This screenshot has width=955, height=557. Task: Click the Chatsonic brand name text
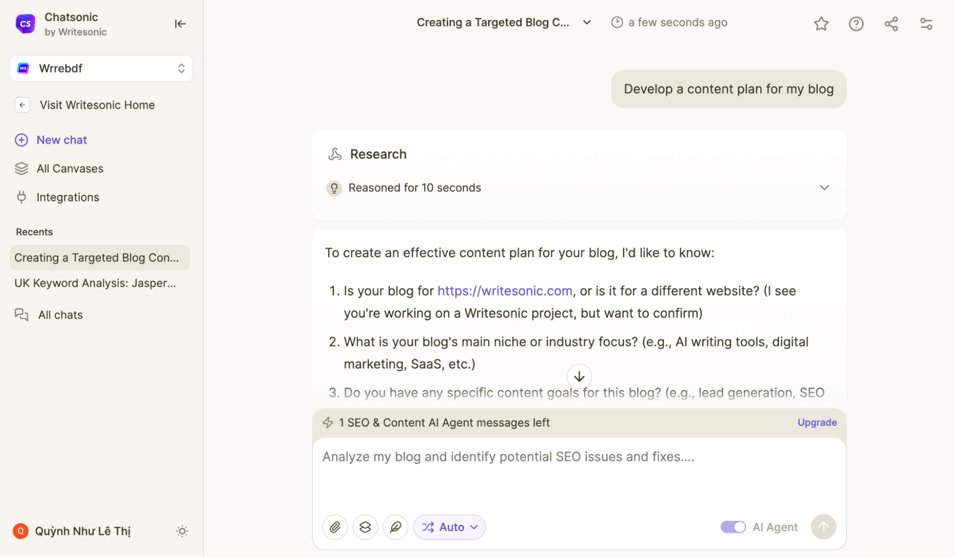point(71,17)
